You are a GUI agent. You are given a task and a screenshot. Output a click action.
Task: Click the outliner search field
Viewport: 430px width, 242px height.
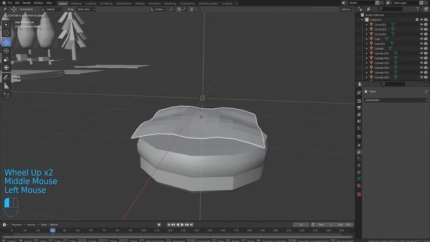390,9
